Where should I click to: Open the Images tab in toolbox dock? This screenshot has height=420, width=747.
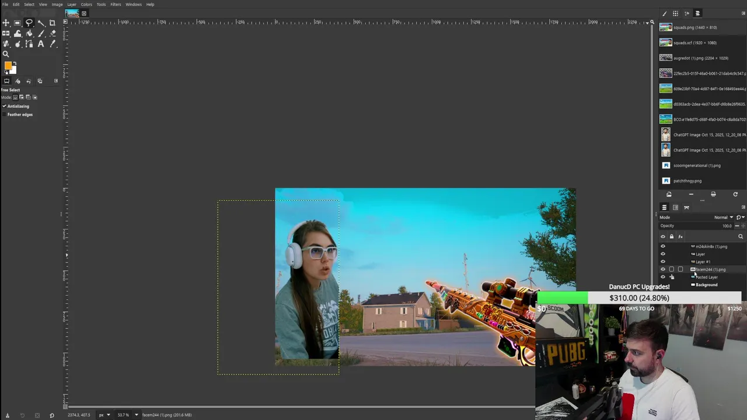pos(40,81)
